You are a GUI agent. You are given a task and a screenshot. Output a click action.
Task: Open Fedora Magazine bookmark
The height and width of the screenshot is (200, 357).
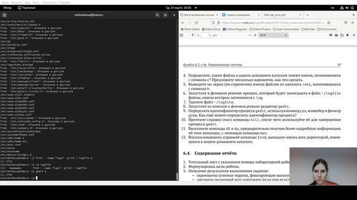(x=235, y=29)
